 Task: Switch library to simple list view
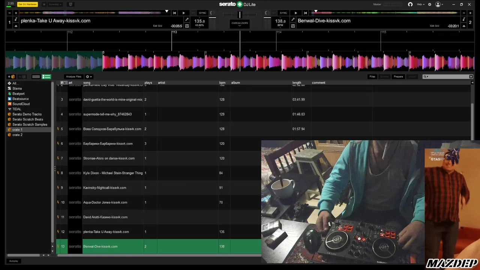(36, 76)
